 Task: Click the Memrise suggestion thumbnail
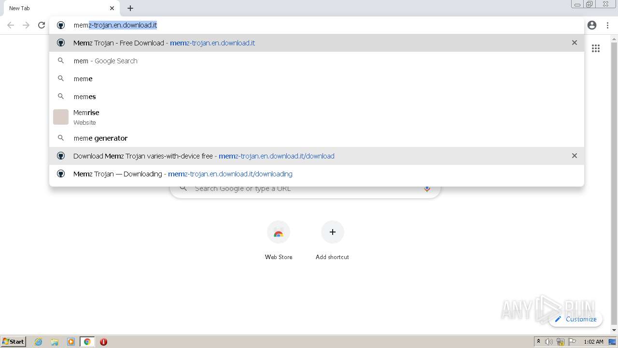coord(61,117)
